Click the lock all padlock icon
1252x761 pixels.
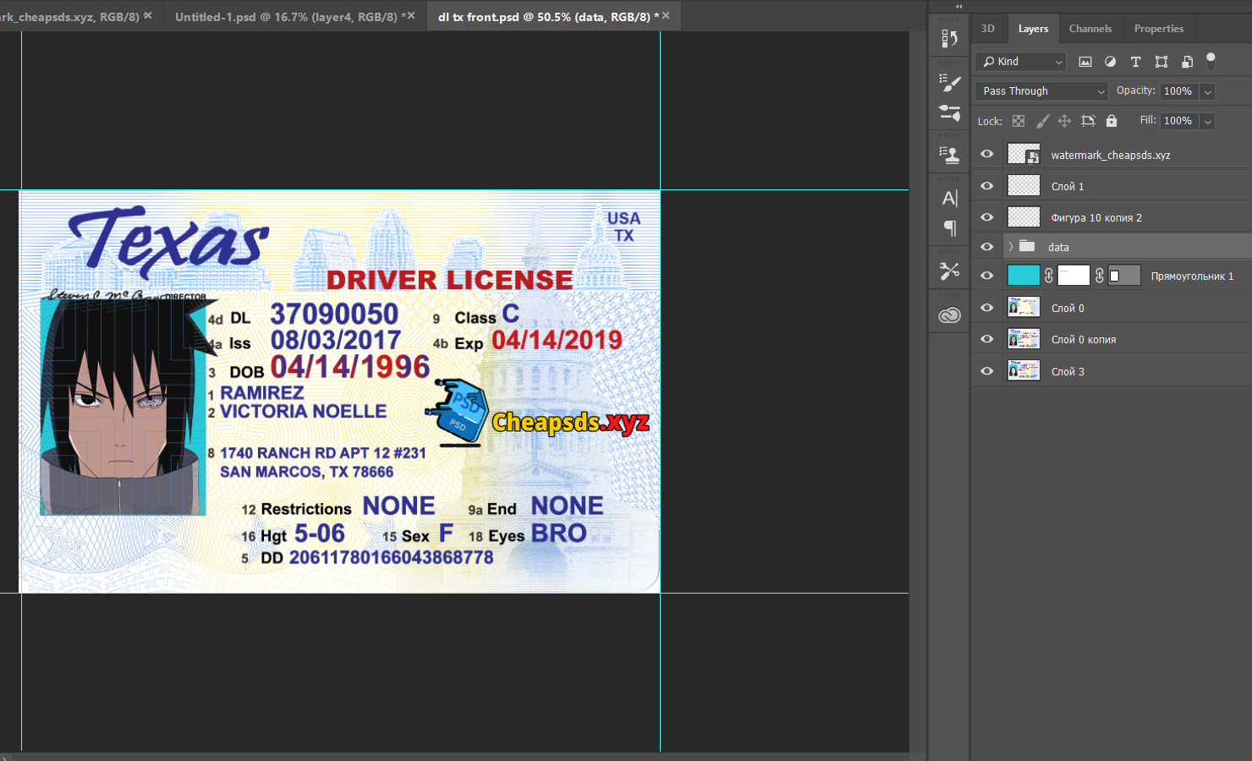coord(1112,121)
